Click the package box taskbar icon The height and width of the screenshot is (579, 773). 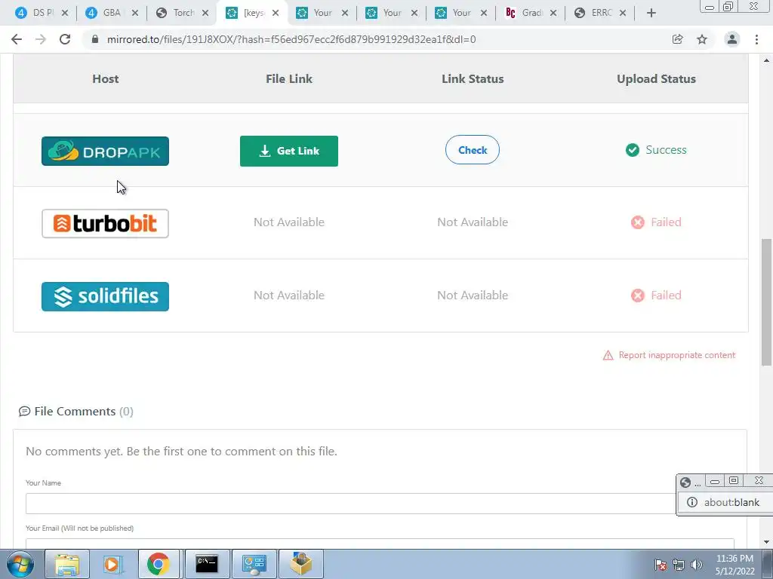point(301,564)
